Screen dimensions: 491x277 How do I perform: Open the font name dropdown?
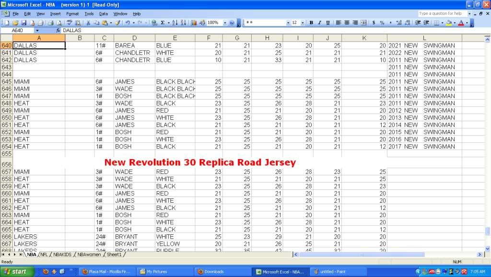tap(288, 23)
